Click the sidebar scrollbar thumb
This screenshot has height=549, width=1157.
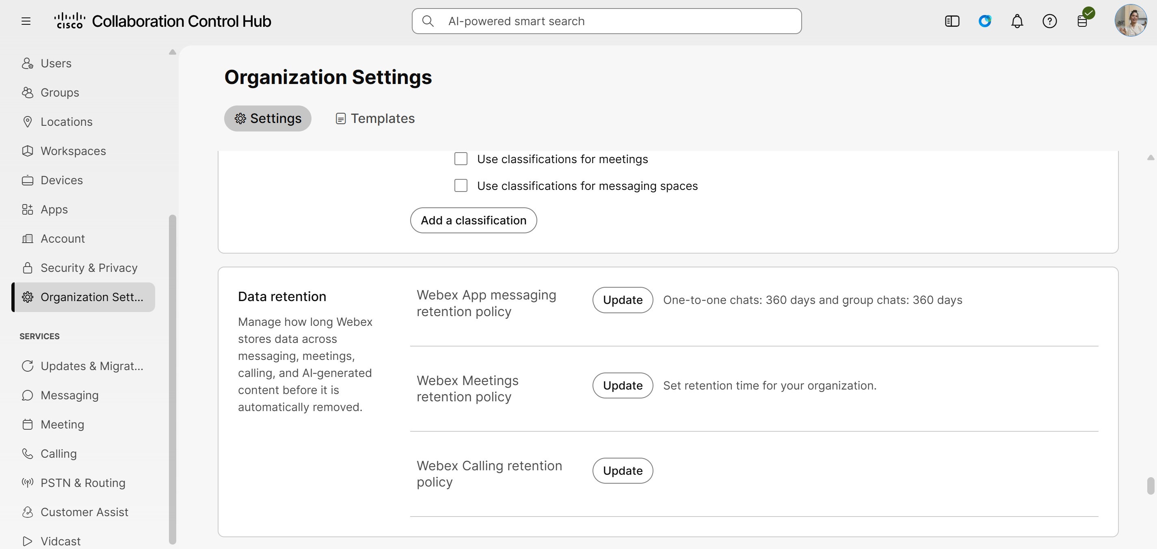coord(173,379)
